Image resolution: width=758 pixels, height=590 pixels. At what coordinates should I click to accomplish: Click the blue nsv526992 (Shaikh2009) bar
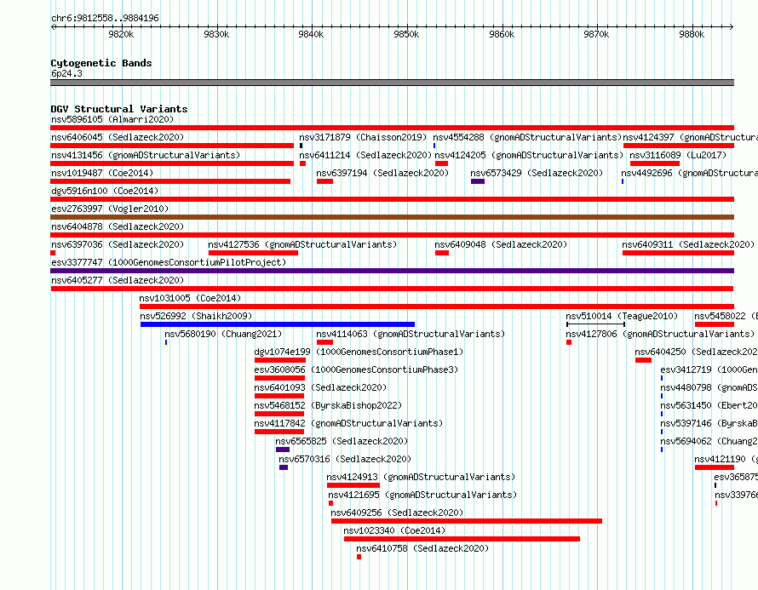point(278,324)
